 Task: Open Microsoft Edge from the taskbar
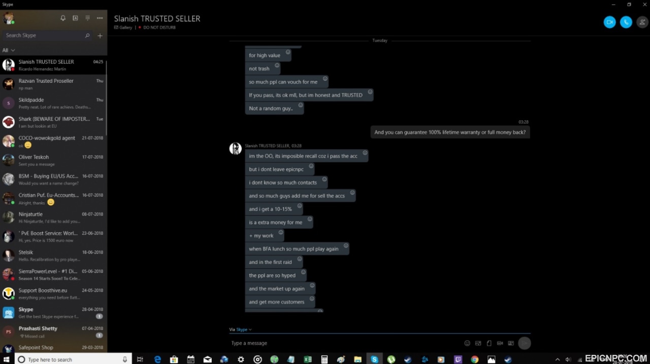157,359
